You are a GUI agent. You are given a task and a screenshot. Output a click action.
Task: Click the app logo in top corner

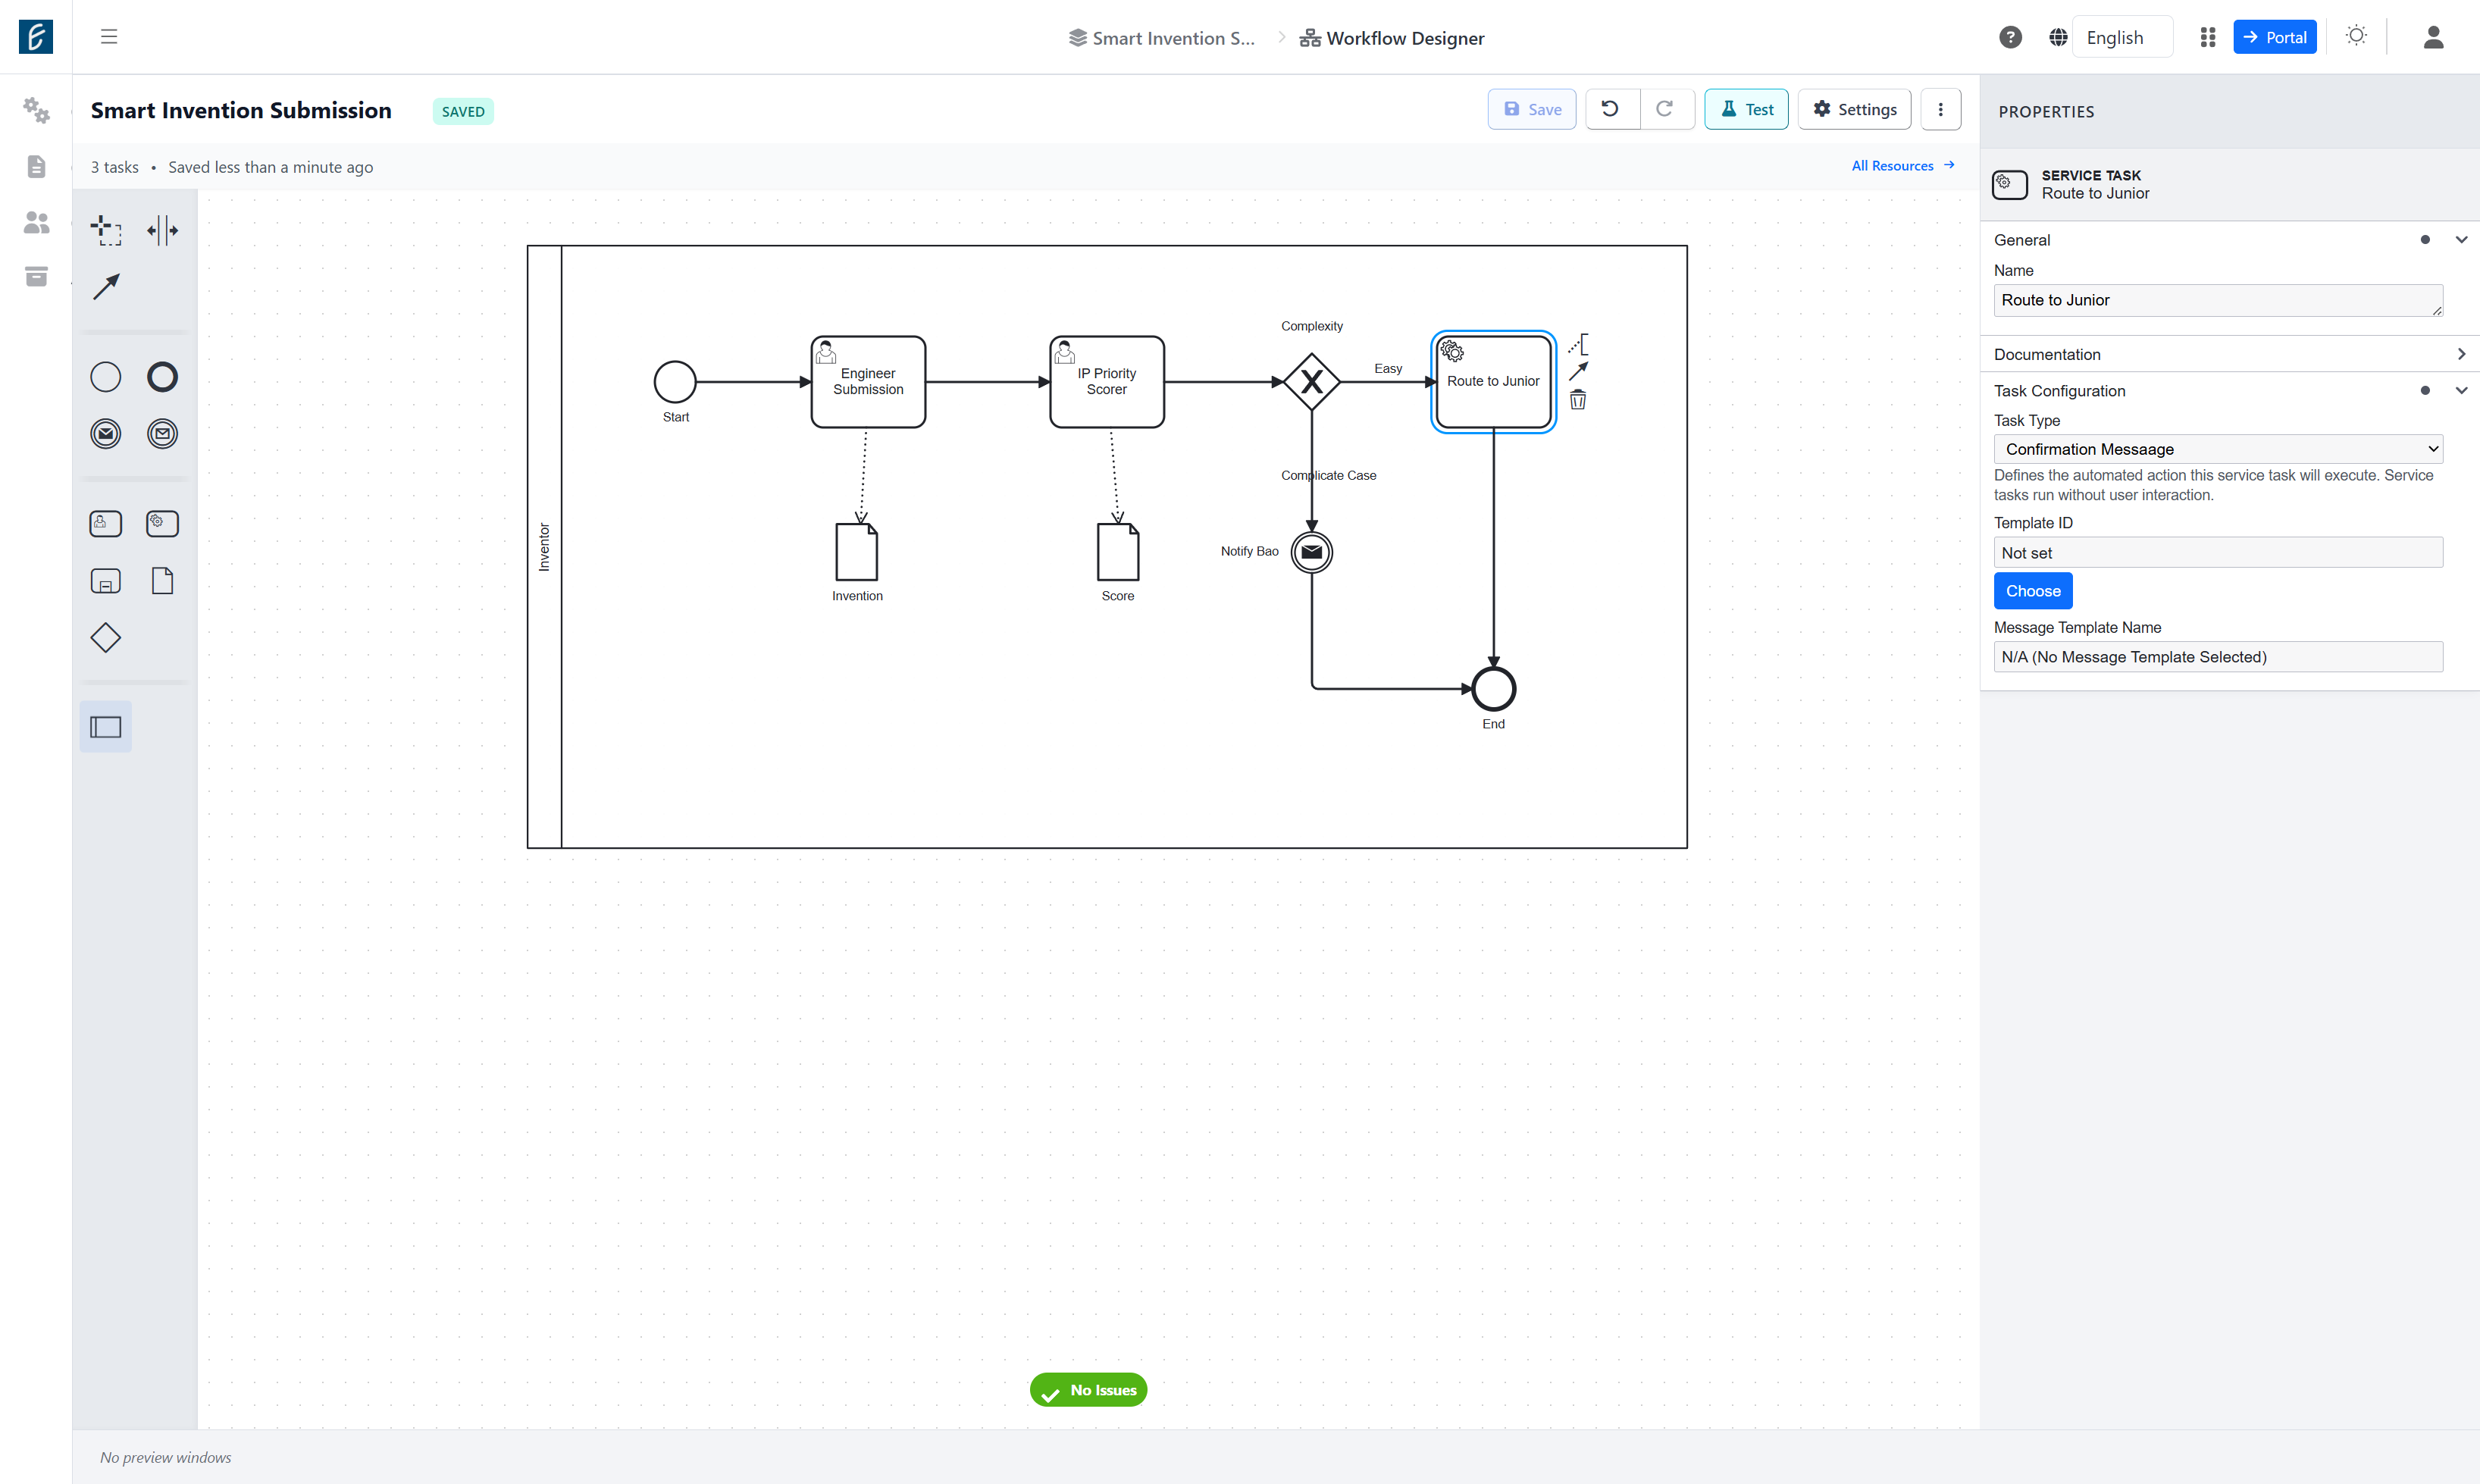point(36,37)
